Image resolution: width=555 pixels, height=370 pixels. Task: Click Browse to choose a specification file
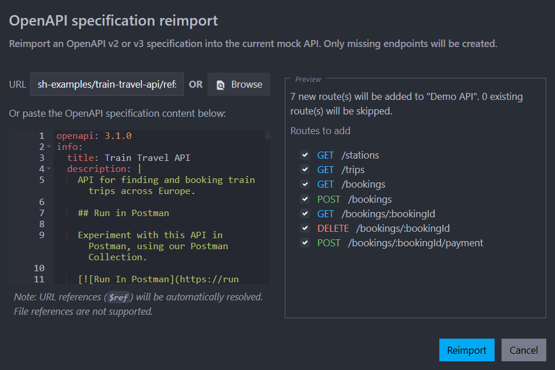pos(239,84)
